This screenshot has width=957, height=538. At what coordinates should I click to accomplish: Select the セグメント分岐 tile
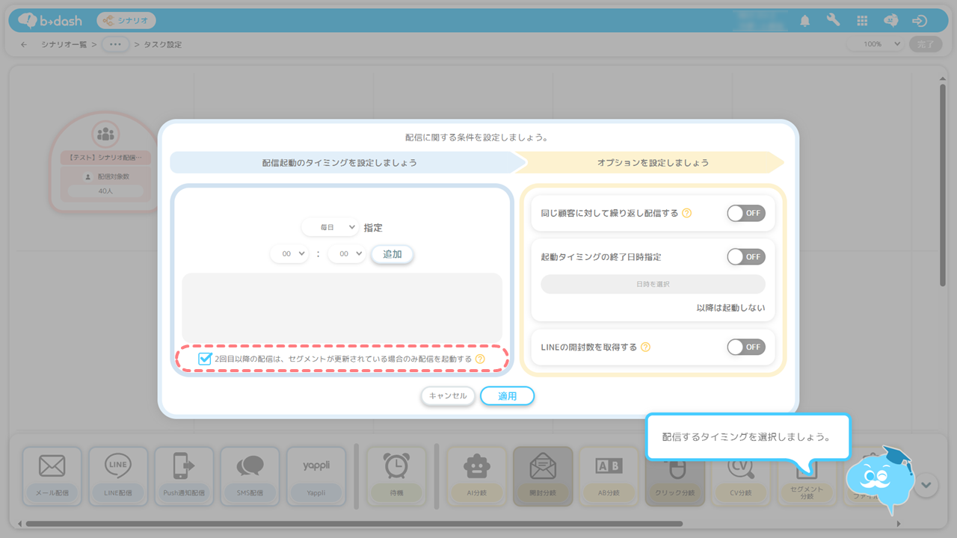pos(807,477)
